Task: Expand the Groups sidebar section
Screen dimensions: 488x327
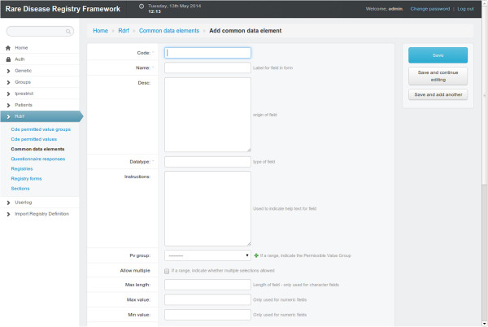Action: point(23,82)
